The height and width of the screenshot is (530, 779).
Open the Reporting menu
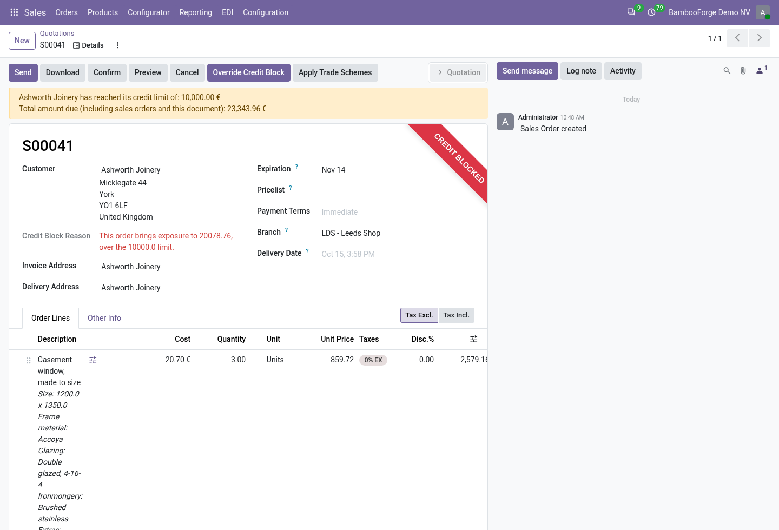pyautogui.click(x=196, y=12)
